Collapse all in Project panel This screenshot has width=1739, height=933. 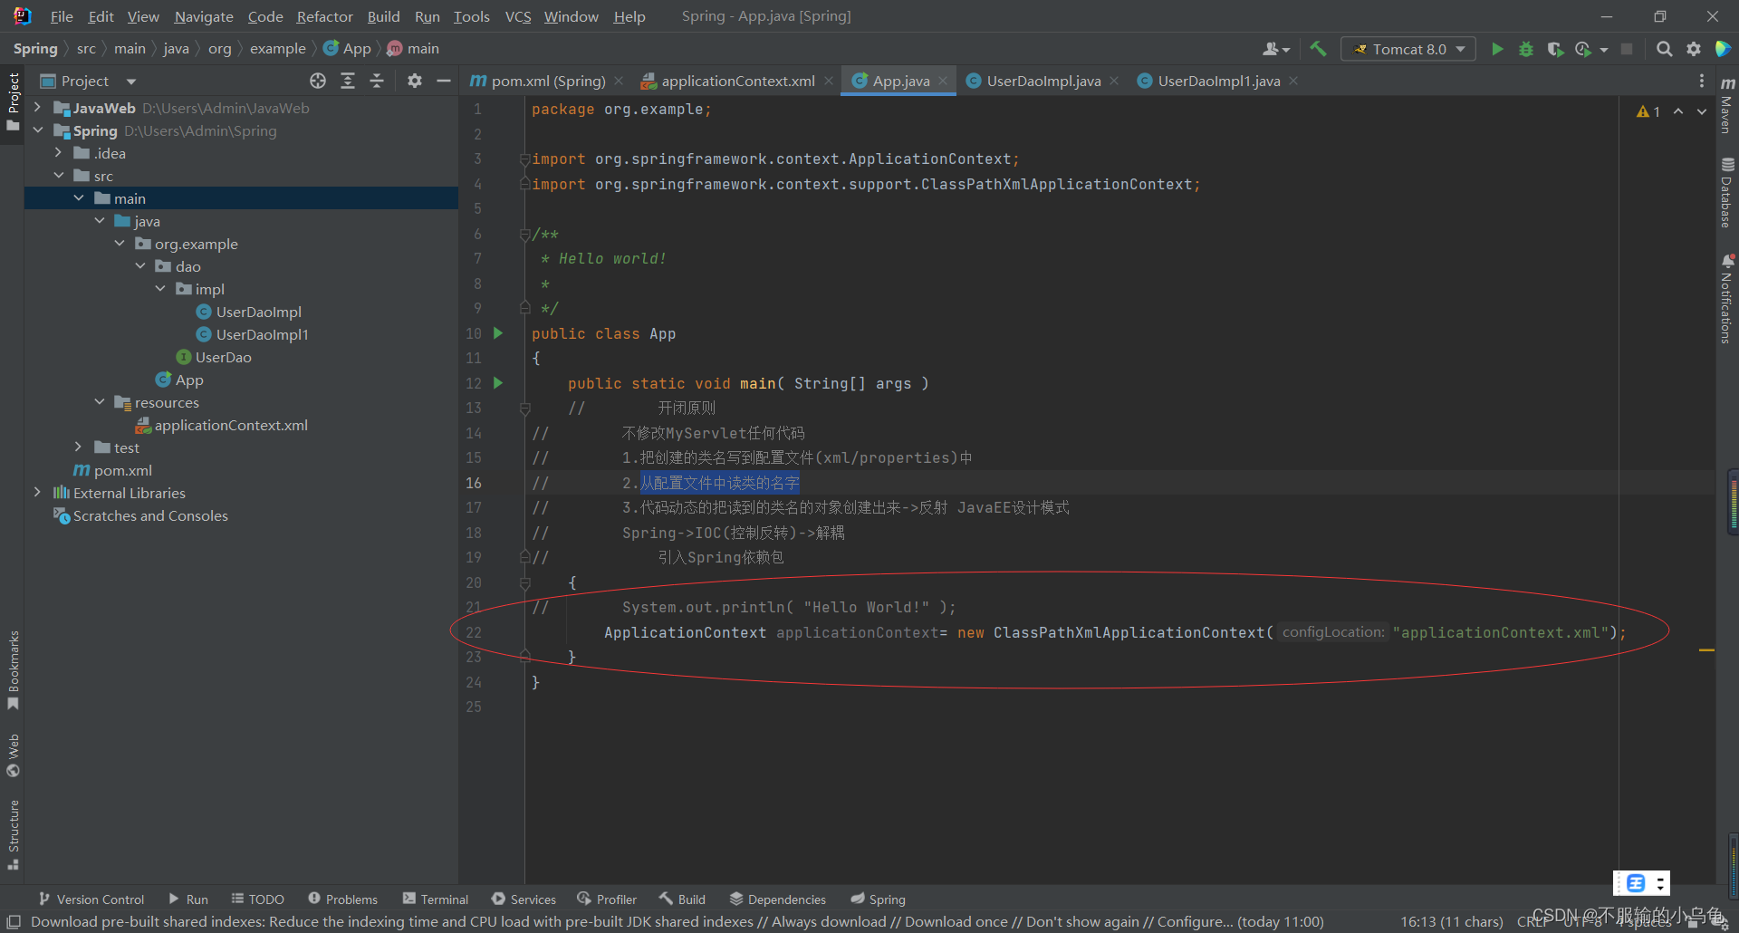(x=377, y=81)
